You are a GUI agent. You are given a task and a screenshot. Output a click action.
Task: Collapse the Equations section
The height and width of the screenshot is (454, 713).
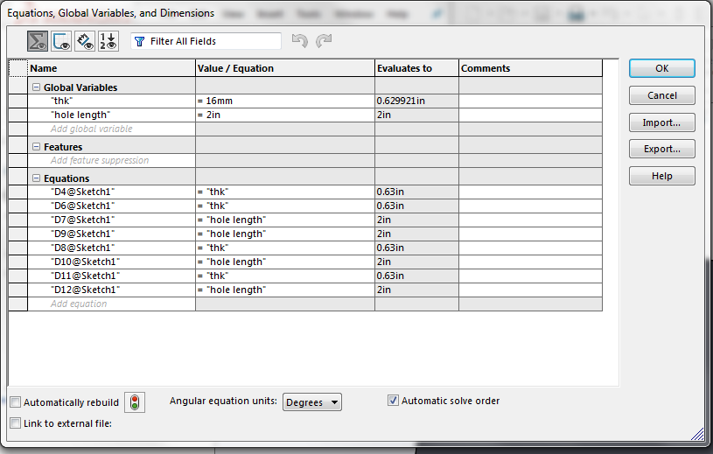(x=37, y=178)
